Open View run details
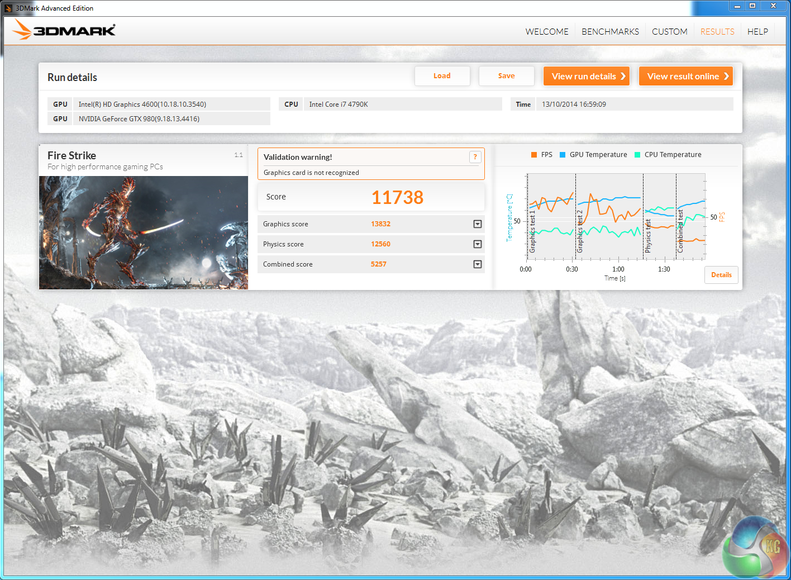This screenshot has width=791, height=580. [x=587, y=76]
